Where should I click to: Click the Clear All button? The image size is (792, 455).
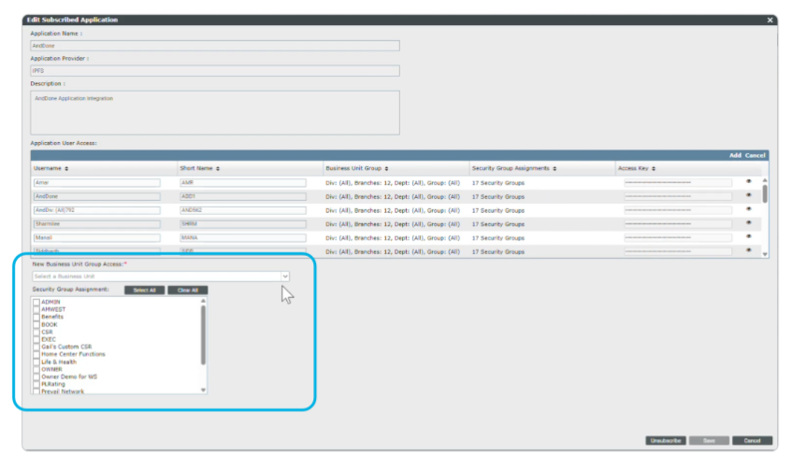click(x=187, y=290)
